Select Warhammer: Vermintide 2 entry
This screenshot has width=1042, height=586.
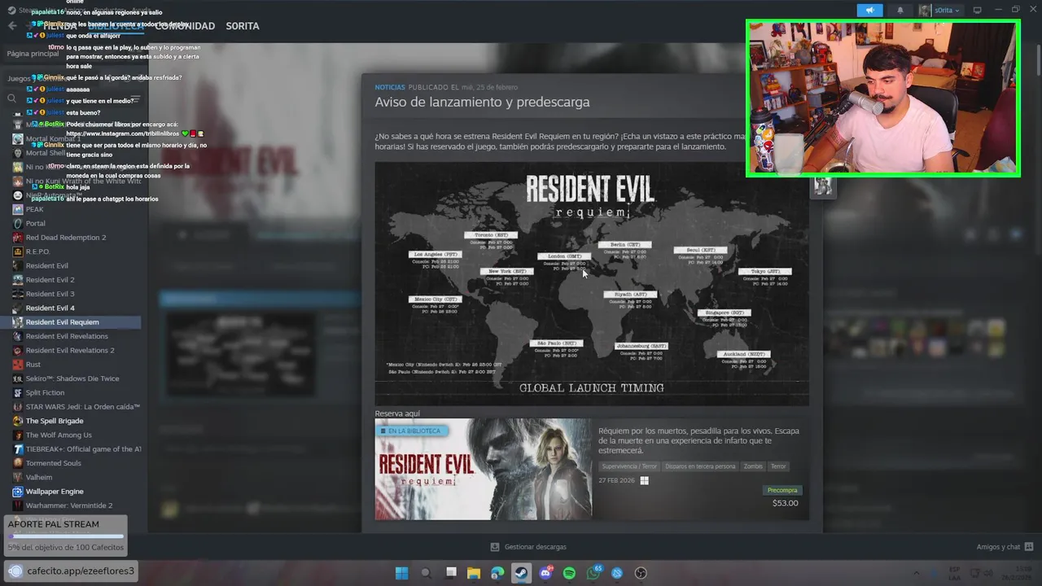click(68, 505)
